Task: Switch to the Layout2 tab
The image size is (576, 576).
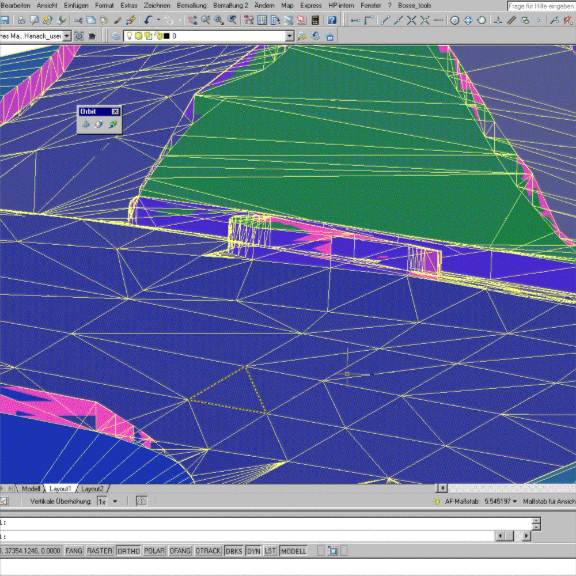Action: coord(92,489)
